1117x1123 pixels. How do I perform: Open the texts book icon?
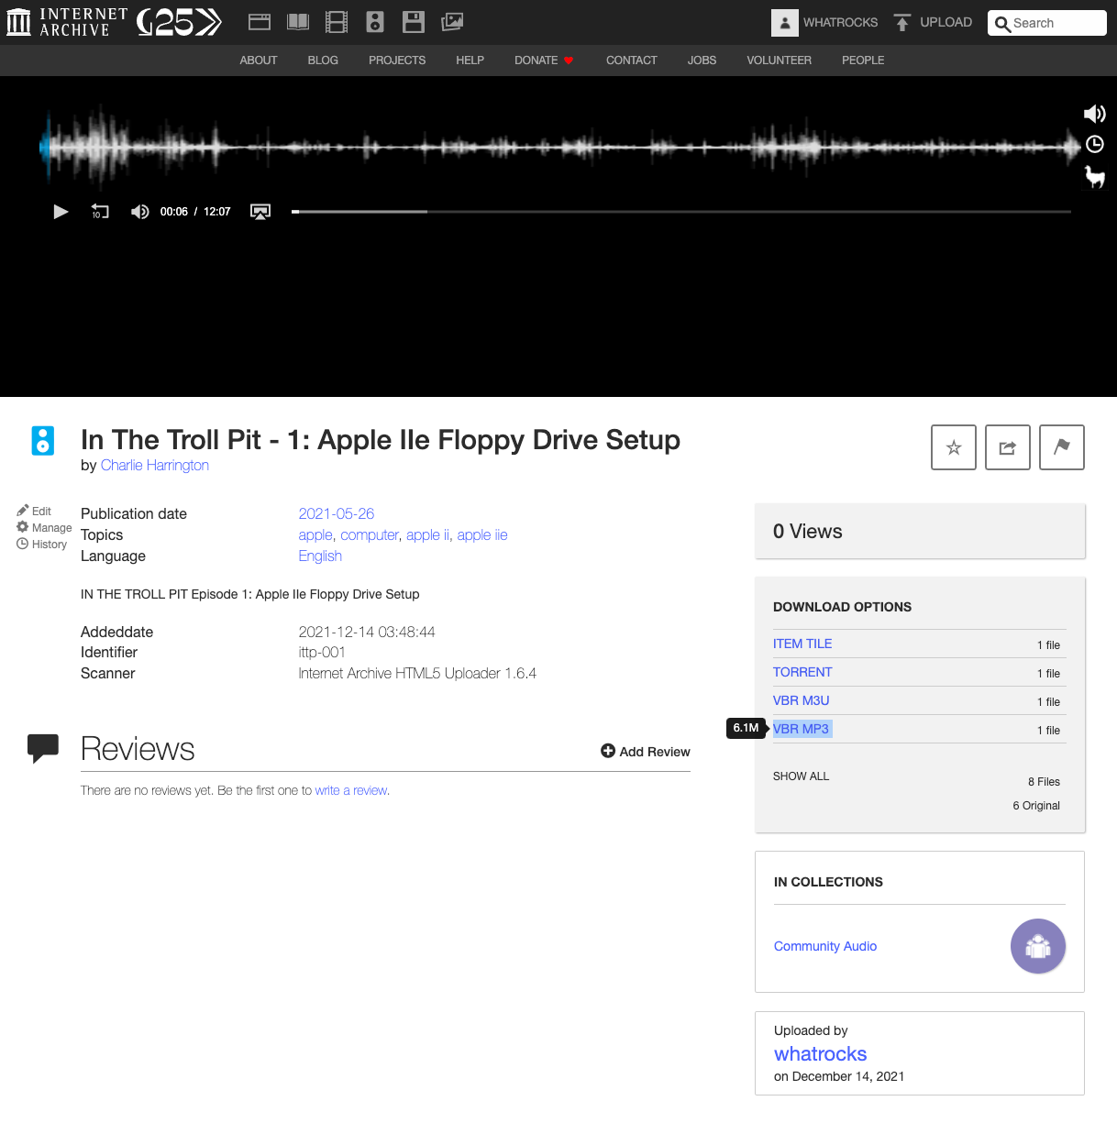click(298, 22)
